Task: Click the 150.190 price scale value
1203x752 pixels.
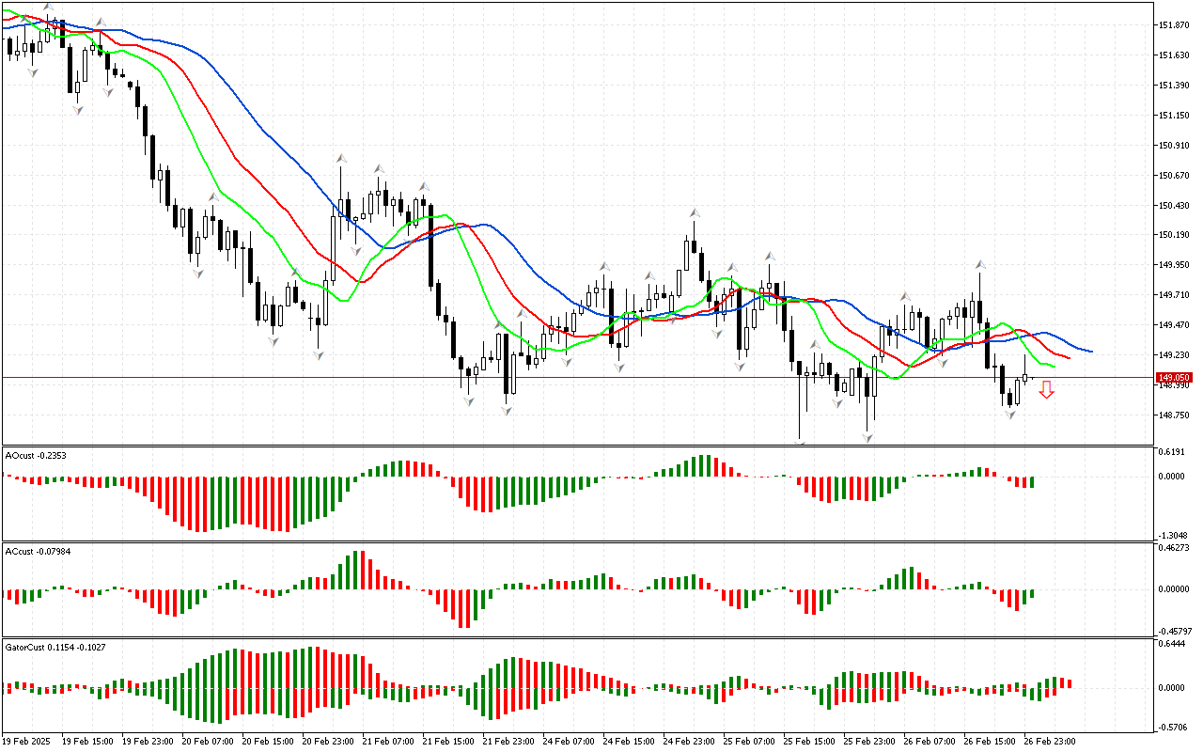Action: pos(1175,235)
